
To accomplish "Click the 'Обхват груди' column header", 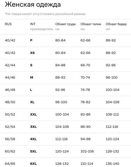I will pos(65,24).
